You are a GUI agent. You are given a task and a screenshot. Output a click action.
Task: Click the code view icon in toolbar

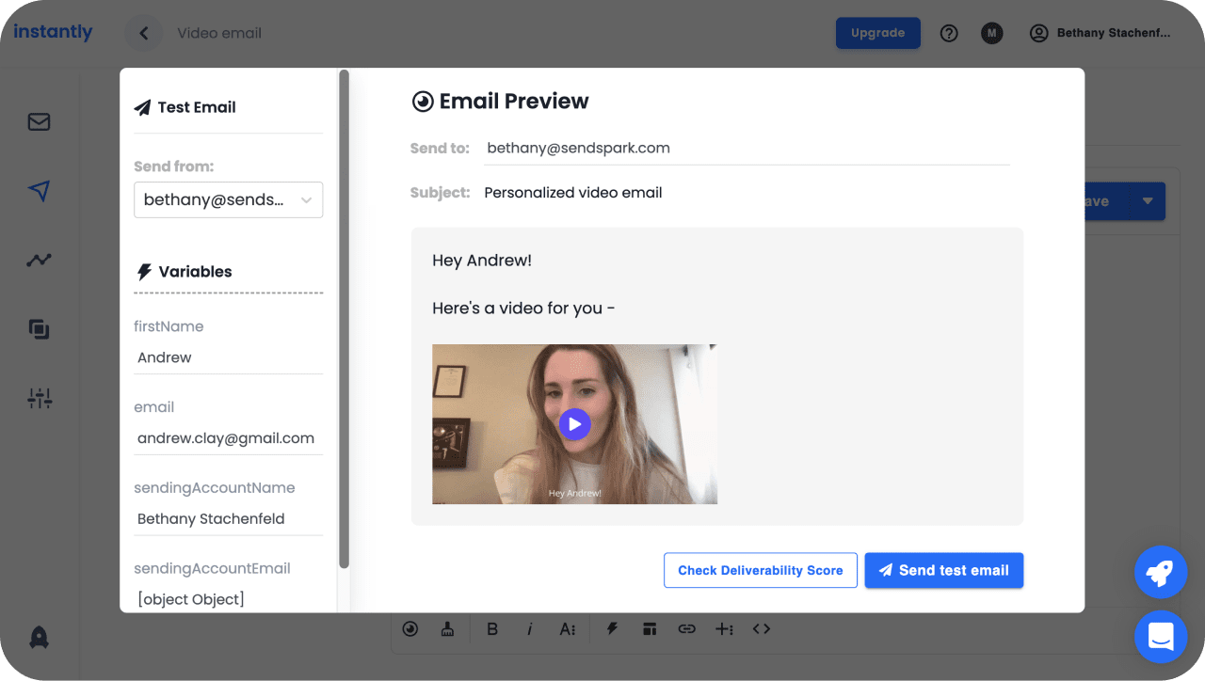click(762, 629)
